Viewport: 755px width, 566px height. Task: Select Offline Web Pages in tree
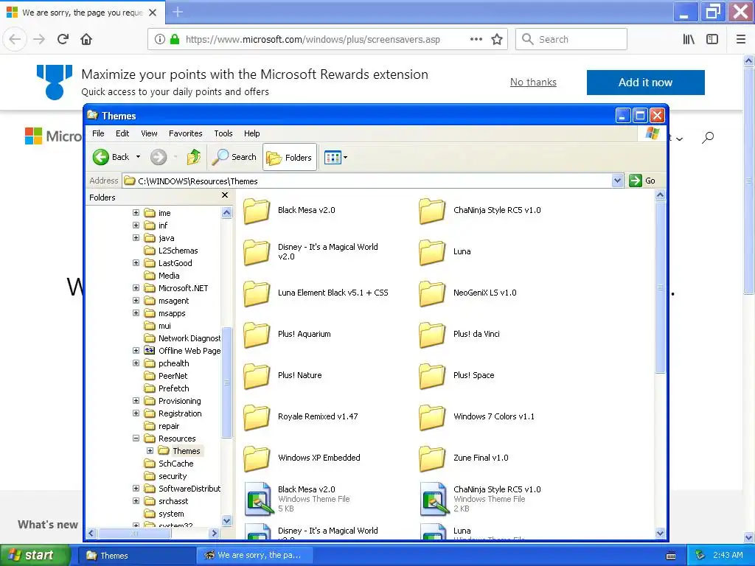coord(183,350)
